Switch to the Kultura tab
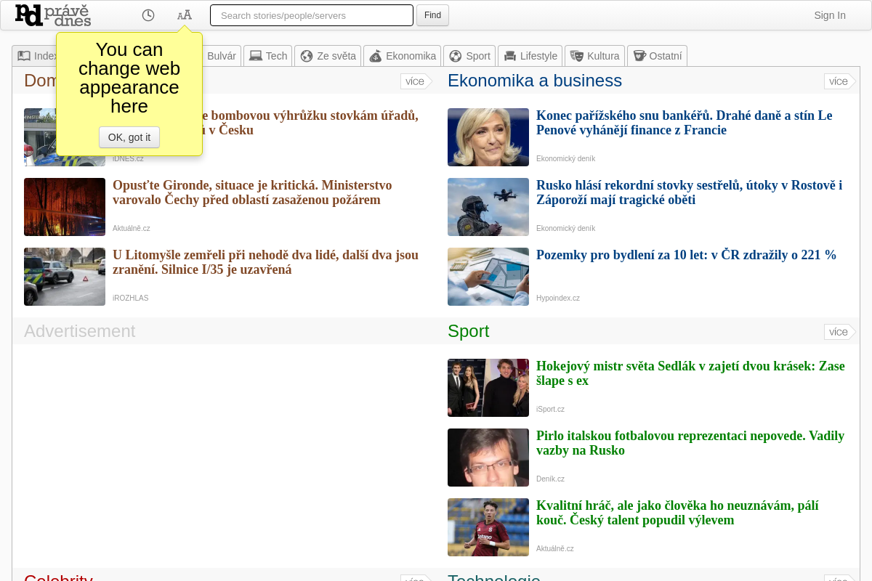 pyautogui.click(x=594, y=56)
